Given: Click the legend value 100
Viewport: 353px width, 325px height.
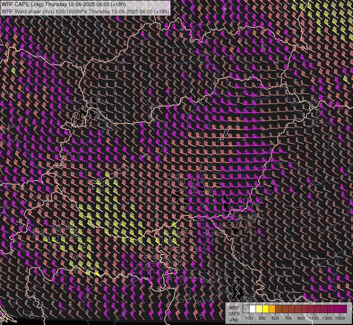Looking at the screenshot, I should click(249, 318).
